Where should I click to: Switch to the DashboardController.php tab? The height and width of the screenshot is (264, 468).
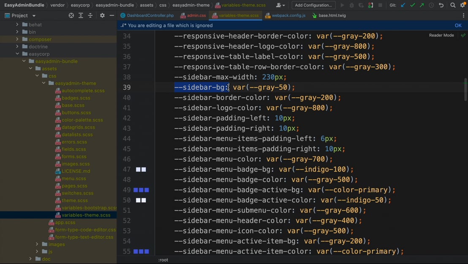pyautogui.click(x=150, y=16)
